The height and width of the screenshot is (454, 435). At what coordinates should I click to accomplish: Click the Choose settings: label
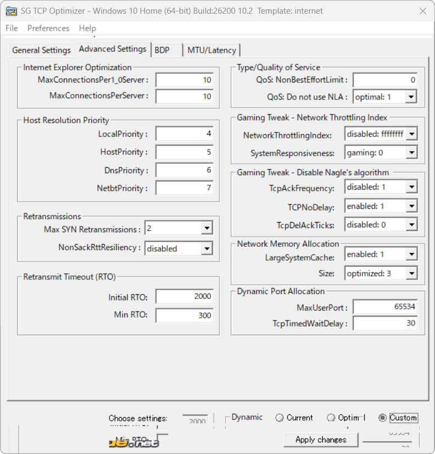tap(138, 418)
